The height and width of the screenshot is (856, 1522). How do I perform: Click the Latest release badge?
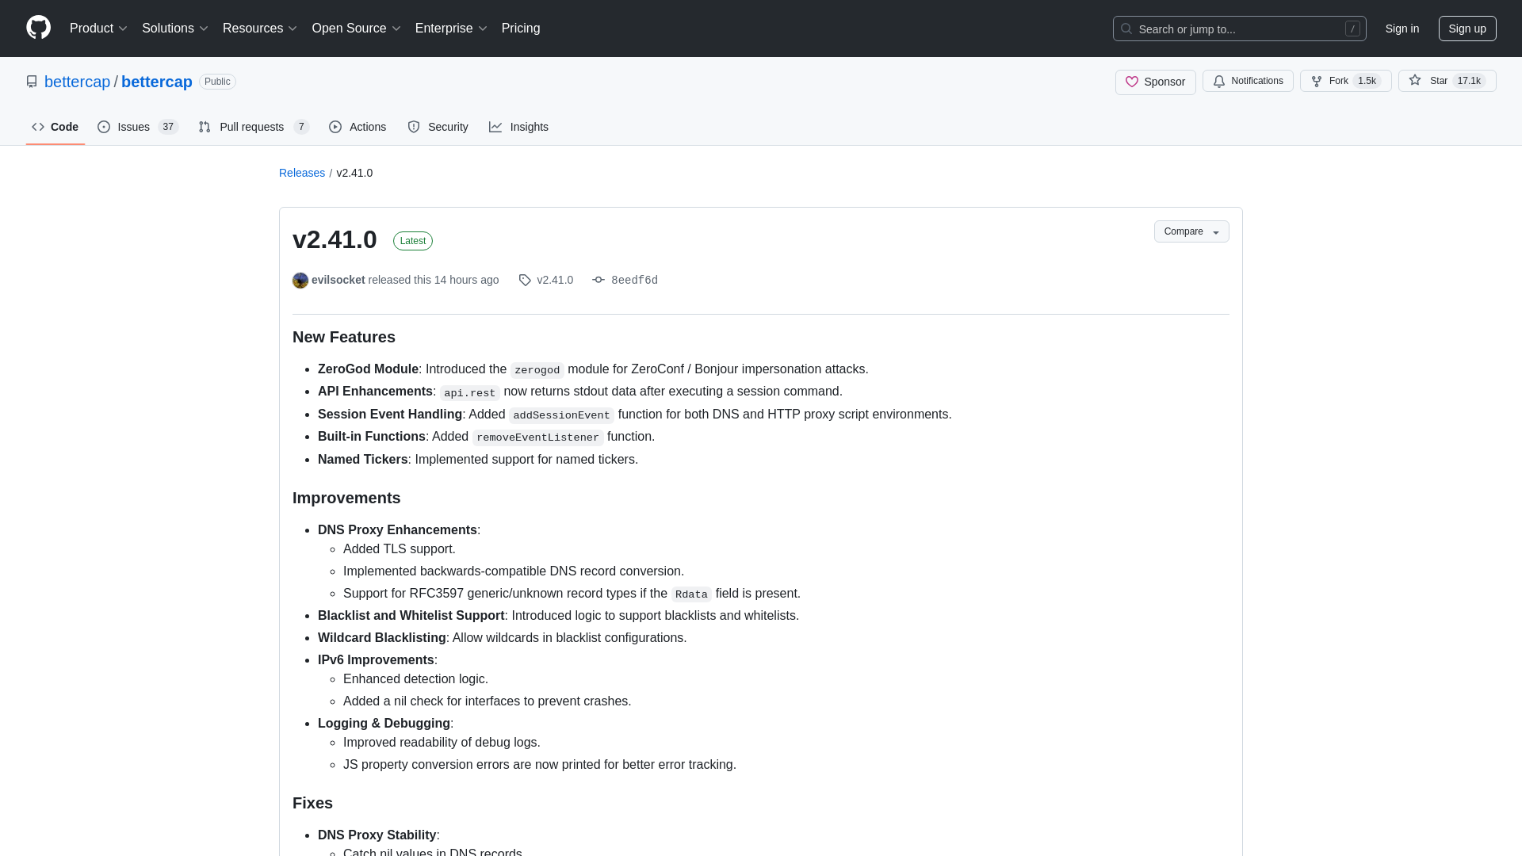pyautogui.click(x=413, y=241)
